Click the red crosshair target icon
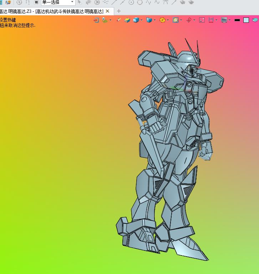259x274 pixels. (189, 20)
